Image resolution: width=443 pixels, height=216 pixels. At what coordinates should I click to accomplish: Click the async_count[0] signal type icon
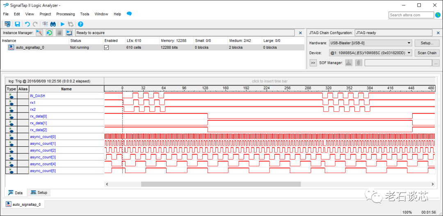tap(11, 137)
